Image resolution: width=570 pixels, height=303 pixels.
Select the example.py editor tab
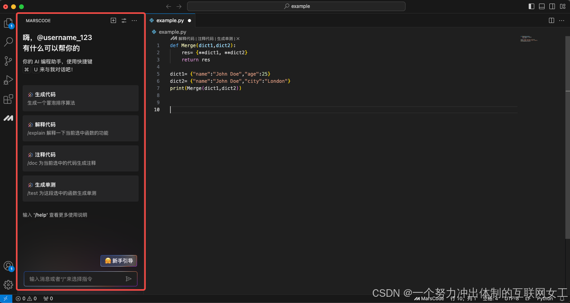click(x=171, y=20)
